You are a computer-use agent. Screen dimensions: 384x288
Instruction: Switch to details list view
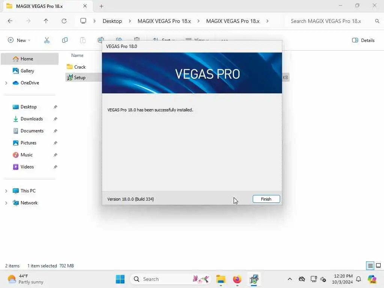pyautogui.click(x=370, y=266)
